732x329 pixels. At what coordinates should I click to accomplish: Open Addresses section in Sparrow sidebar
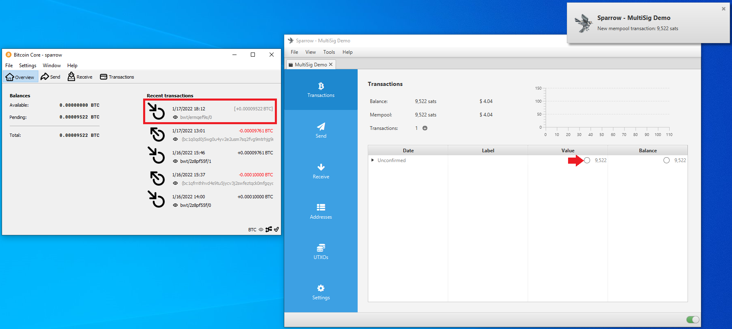(x=321, y=211)
